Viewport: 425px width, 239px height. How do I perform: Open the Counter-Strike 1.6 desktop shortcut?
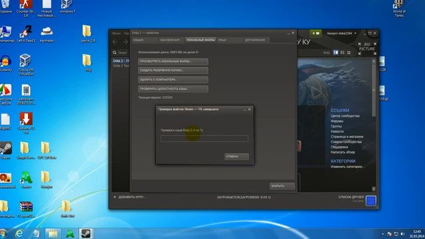26,8
